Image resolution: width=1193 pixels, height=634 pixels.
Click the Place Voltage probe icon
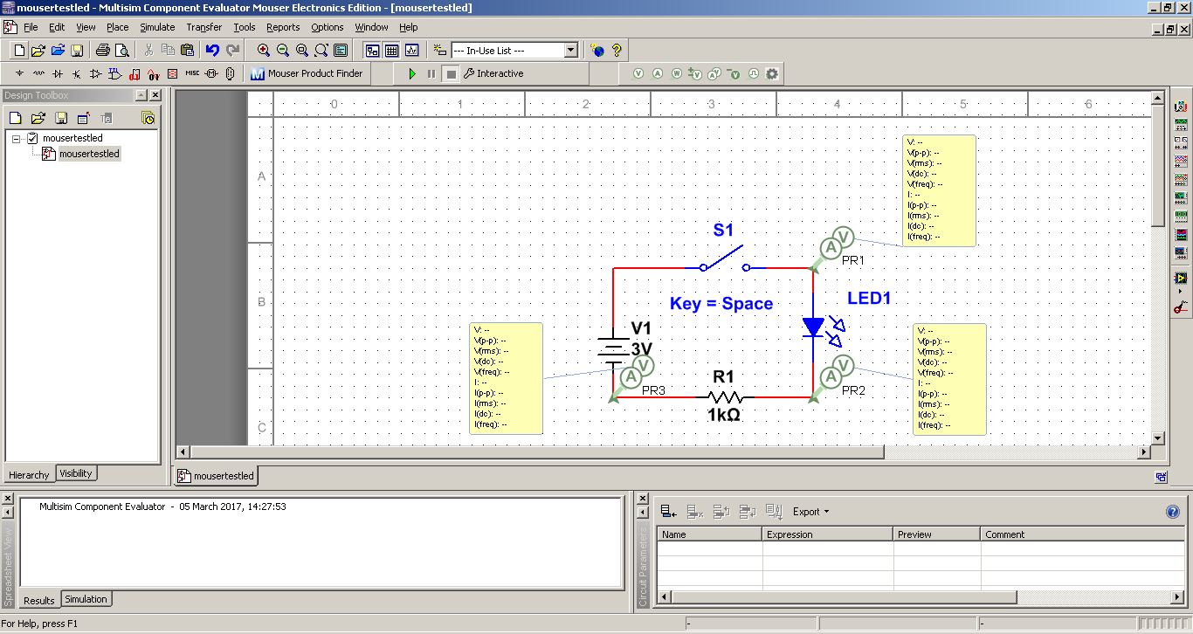638,74
